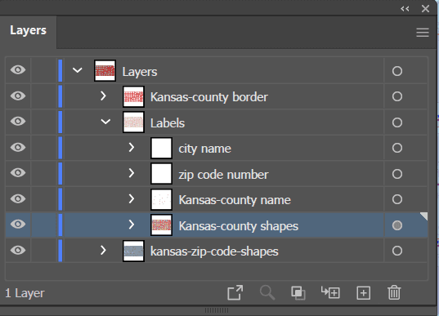The width and height of the screenshot is (439, 316).
Task: Hide the top-level Layers layer
Action: tap(18, 70)
